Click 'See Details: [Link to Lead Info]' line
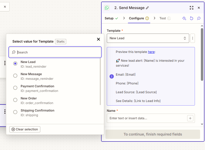 138,101
